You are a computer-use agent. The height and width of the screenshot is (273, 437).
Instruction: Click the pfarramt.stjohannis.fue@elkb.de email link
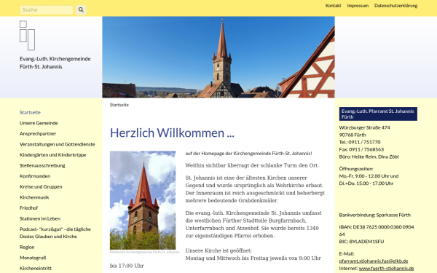[374, 261]
